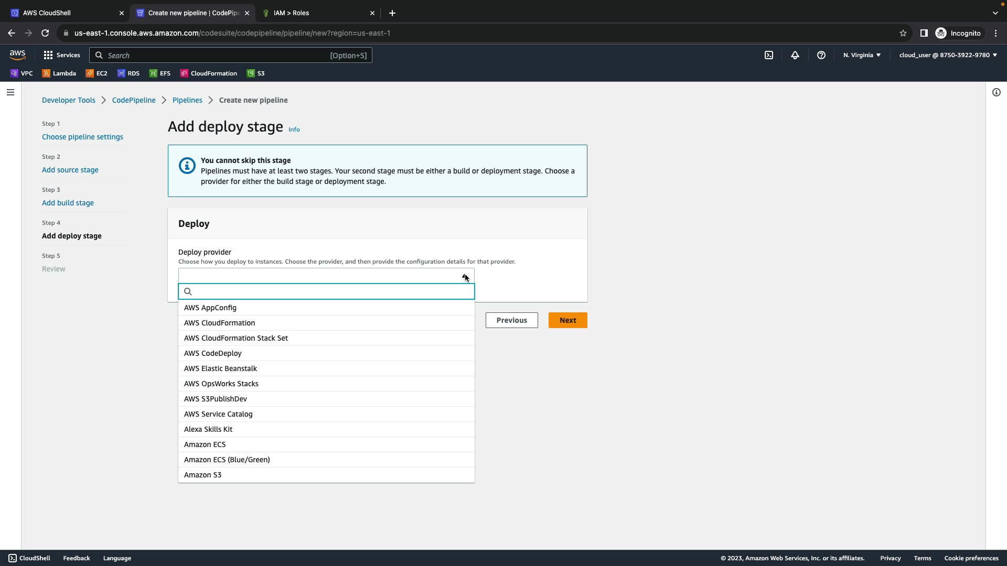Image resolution: width=1007 pixels, height=566 pixels.
Task: Collapse the Deploy provider dropdown arrow
Action: click(x=465, y=276)
